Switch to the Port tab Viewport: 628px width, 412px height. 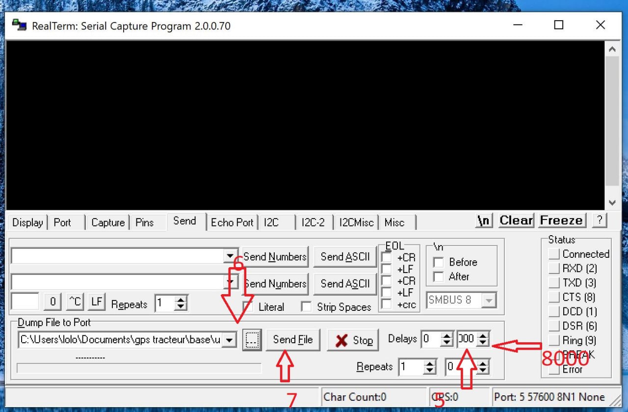[x=63, y=222]
